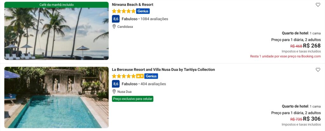Click La Berceuse's 8,6 score badge
The height and width of the screenshot is (131, 325).
coord(116,84)
